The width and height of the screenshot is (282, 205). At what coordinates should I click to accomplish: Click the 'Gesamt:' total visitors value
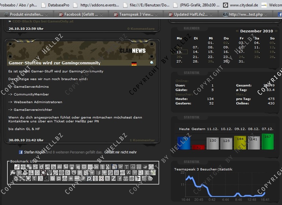coord(269,85)
